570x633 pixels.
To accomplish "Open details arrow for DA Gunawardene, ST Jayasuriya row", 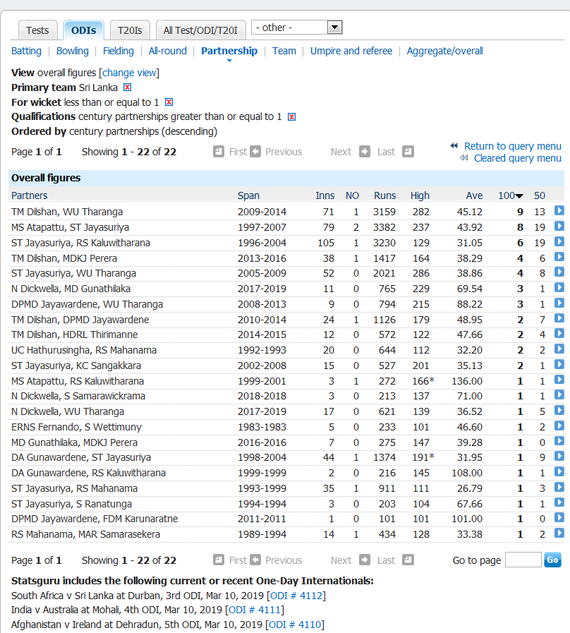I will tap(559, 456).
